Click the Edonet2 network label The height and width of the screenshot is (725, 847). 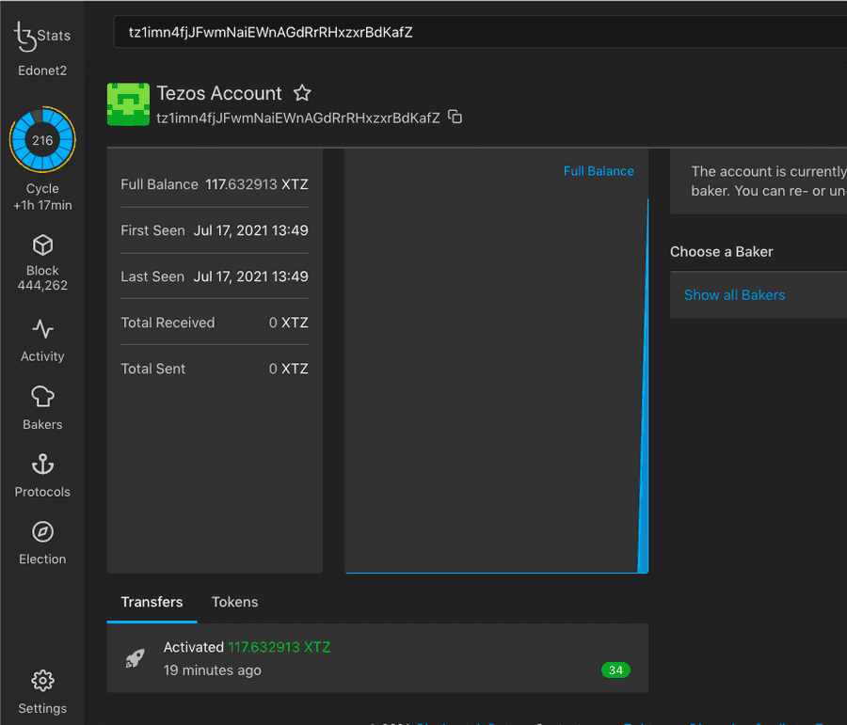[42, 71]
